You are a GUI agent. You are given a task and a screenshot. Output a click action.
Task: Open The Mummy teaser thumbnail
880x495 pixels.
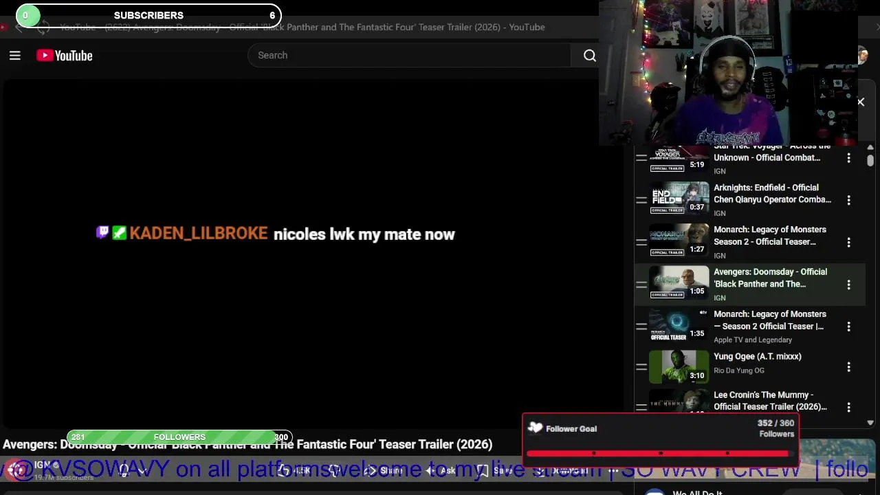[679, 401]
